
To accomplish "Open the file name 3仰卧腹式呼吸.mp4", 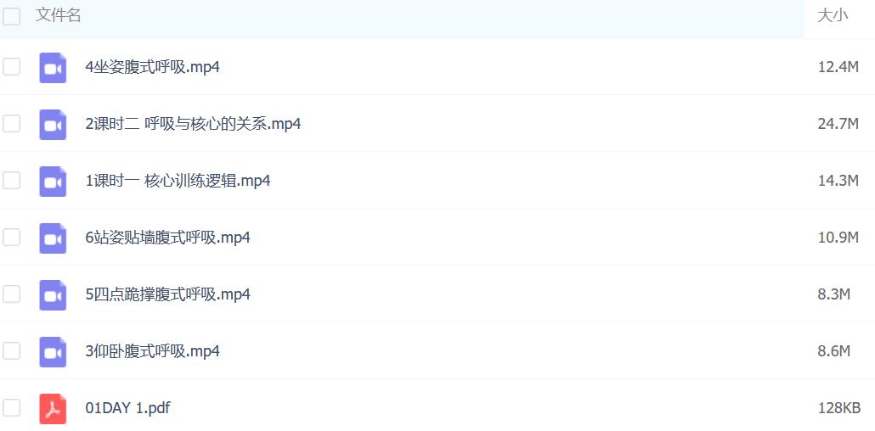I will tap(152, 351).
